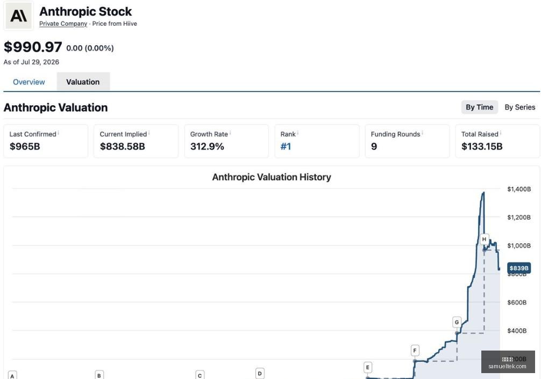
Task: Select funding round marker B on chart
Action: 99,375
